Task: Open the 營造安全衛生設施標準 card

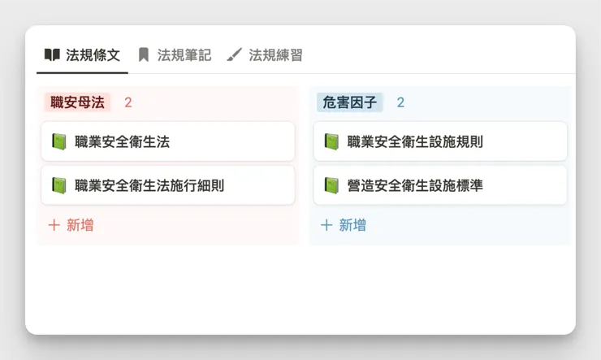Action: [440, 185]
